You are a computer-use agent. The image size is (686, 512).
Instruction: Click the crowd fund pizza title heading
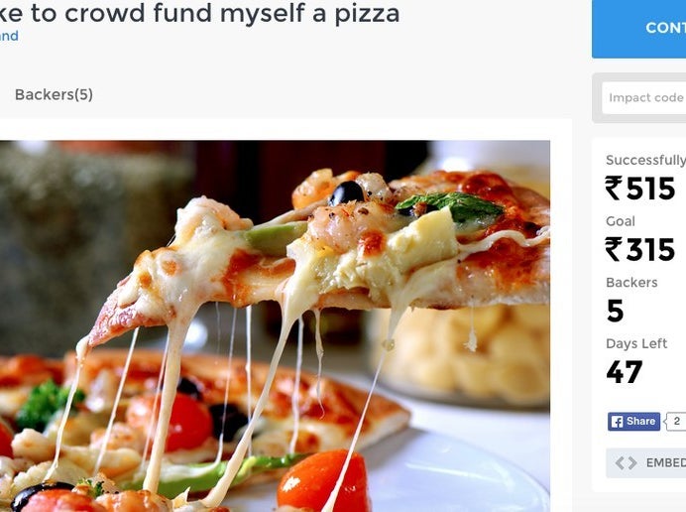point(200,13)
